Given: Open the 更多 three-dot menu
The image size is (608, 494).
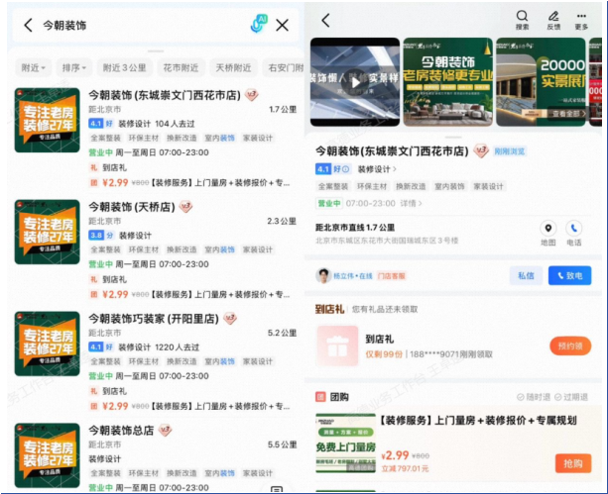Looking at the screenshot, I should tap(581, 20).
